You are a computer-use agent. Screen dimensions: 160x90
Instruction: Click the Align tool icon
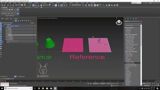pyautogui.click(x=86, y=5)
